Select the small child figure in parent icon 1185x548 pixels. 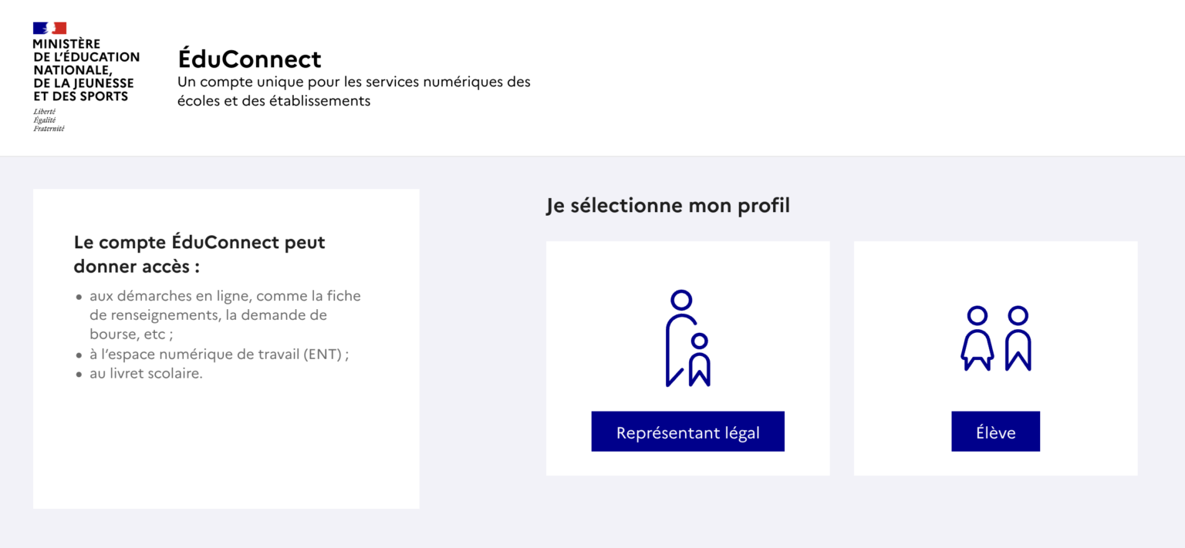[700, 360]
